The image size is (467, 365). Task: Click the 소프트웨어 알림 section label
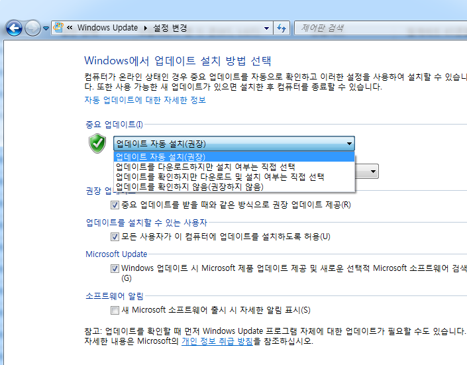pos(115,296)
